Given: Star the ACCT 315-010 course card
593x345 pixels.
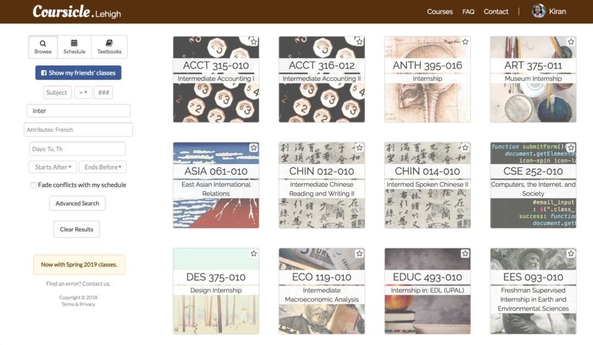Looking at the screenshot, I should pyautogui.click(x=254, y=42).
